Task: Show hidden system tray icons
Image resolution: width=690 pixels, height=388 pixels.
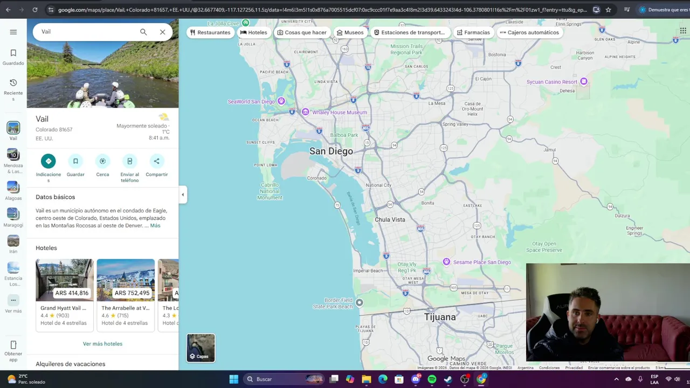Action: point(616,379)
